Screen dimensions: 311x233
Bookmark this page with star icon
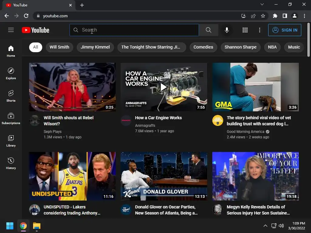point(263,16)
